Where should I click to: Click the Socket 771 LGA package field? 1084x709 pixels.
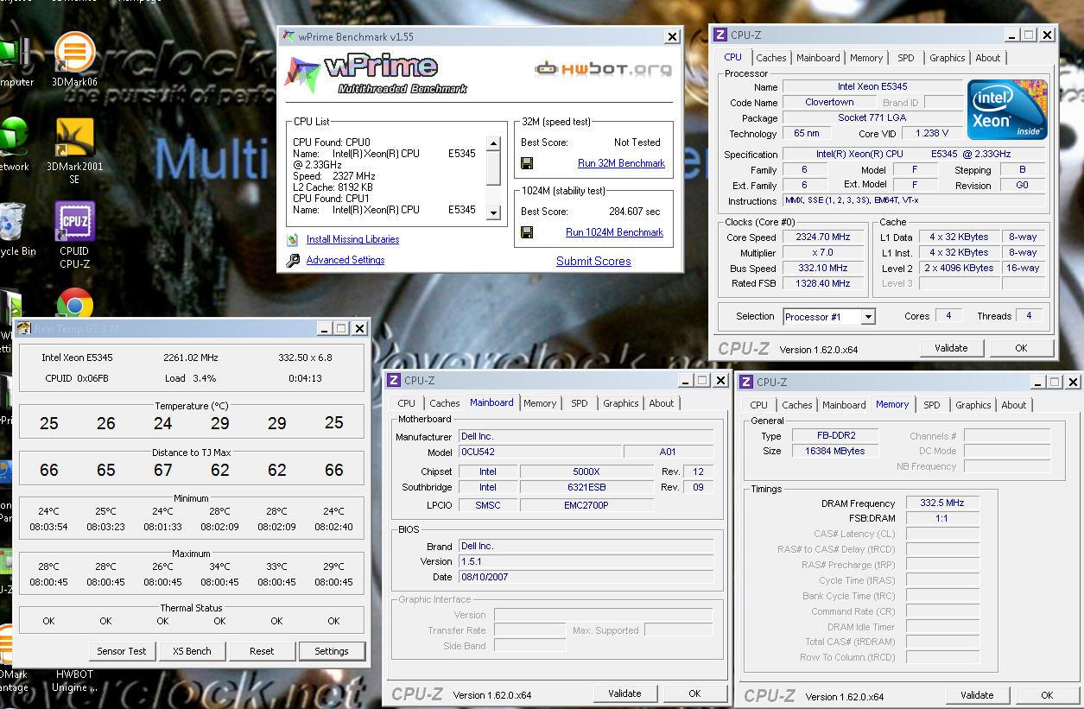coord(872,117)
